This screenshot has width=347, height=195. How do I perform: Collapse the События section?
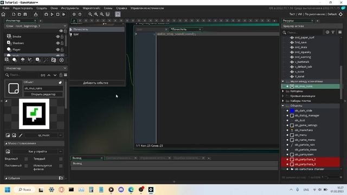pyautogui.click(x=6, y=178)
